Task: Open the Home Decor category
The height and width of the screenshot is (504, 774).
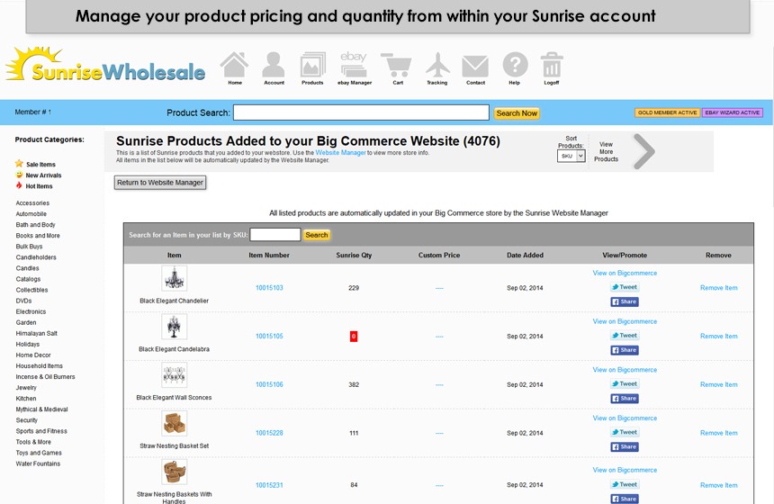Action: point(33,355)
